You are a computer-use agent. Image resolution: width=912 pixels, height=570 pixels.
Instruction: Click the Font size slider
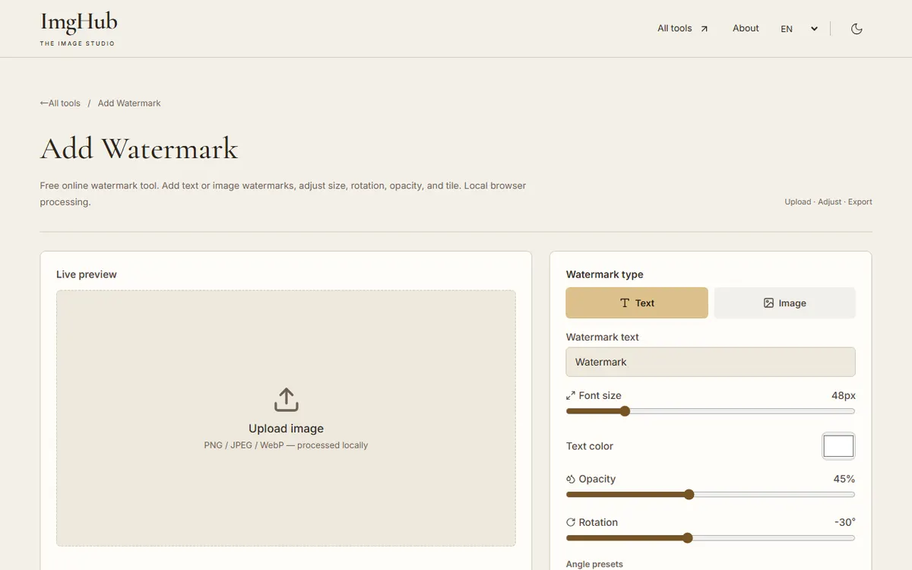point(711,411)
